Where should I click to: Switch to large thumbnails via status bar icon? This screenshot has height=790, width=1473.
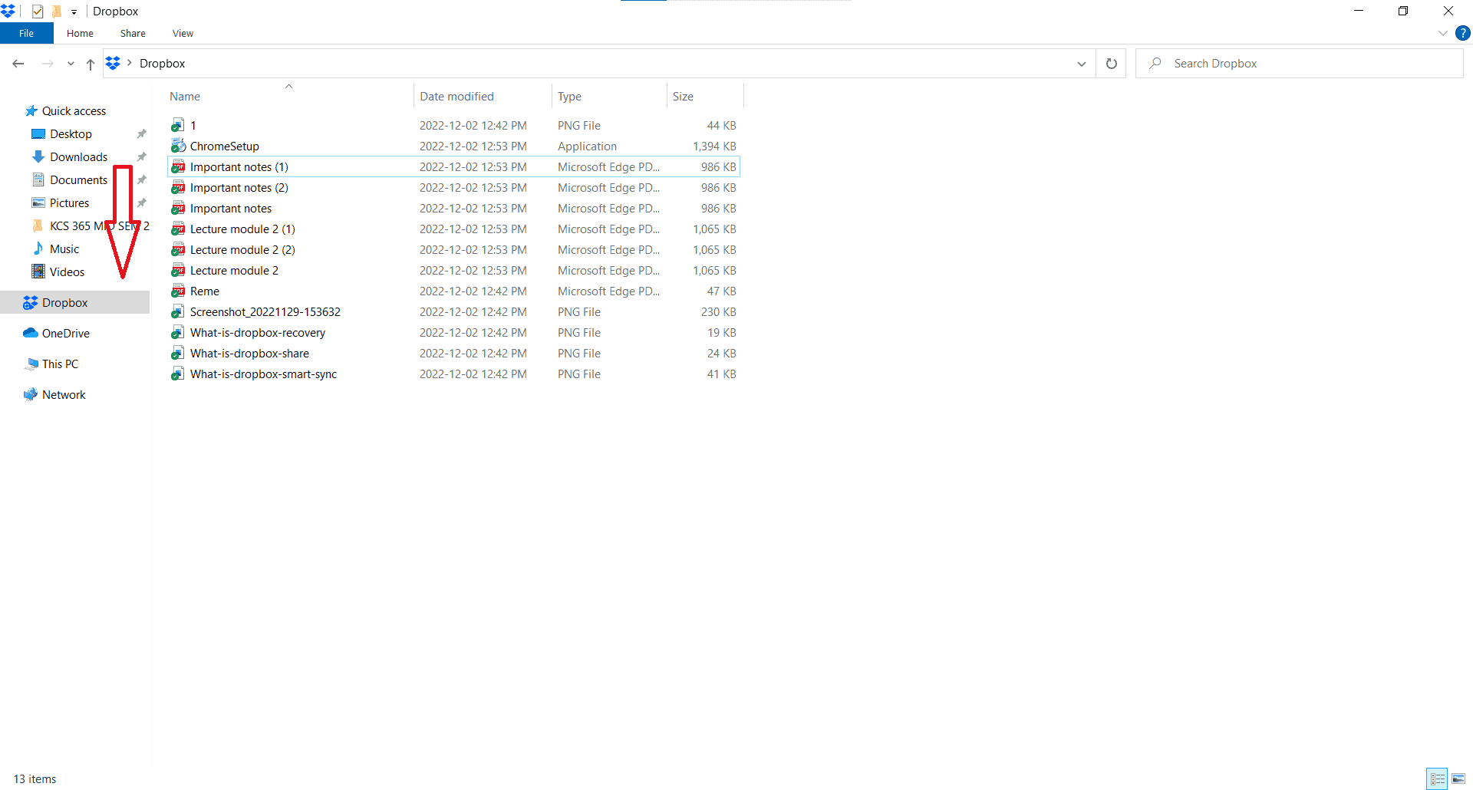(1459, 778)
